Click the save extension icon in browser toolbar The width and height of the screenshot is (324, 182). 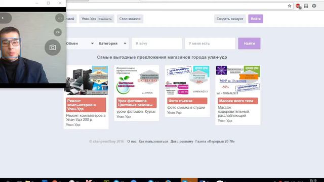click(306, 6)
